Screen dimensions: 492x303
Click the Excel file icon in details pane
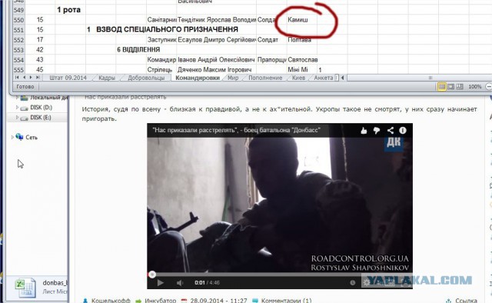tap(25, 288)
